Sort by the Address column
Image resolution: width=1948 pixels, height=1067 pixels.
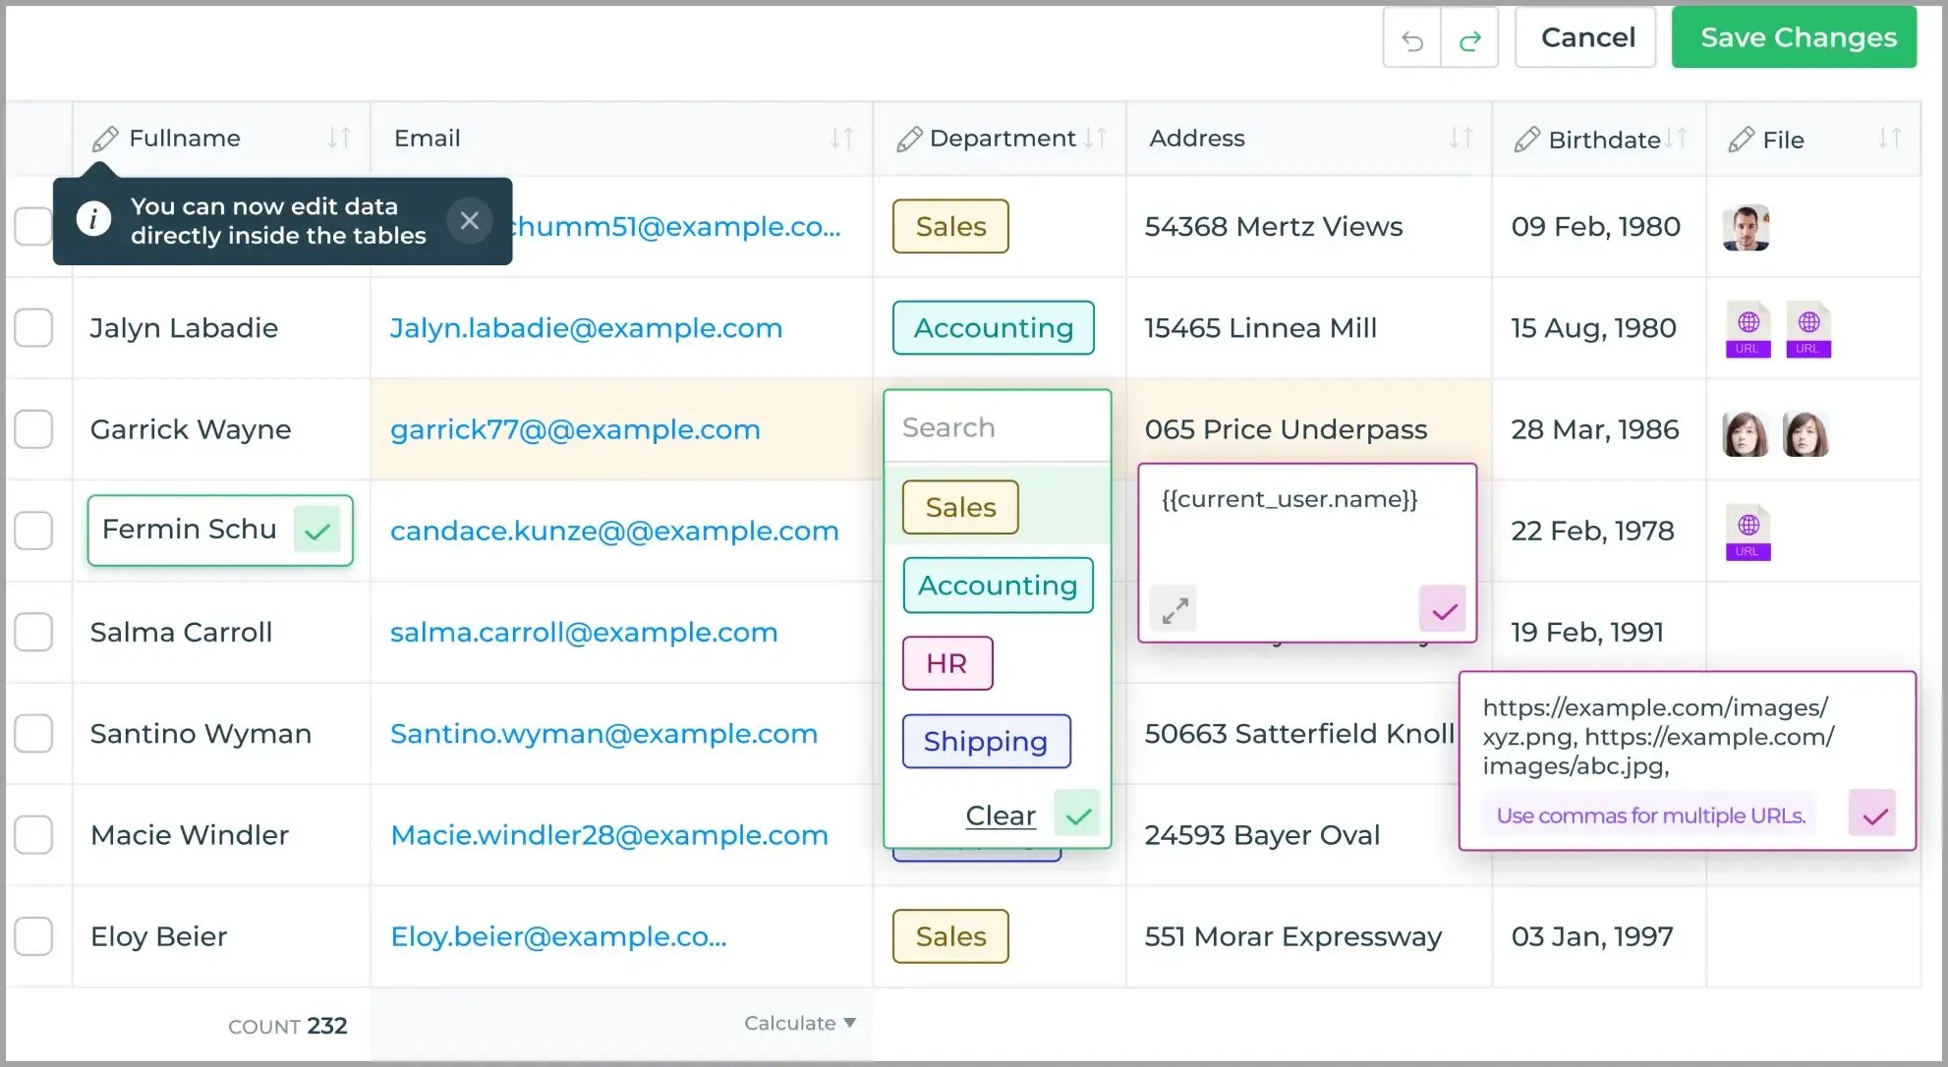click(x=1461, y=139)
